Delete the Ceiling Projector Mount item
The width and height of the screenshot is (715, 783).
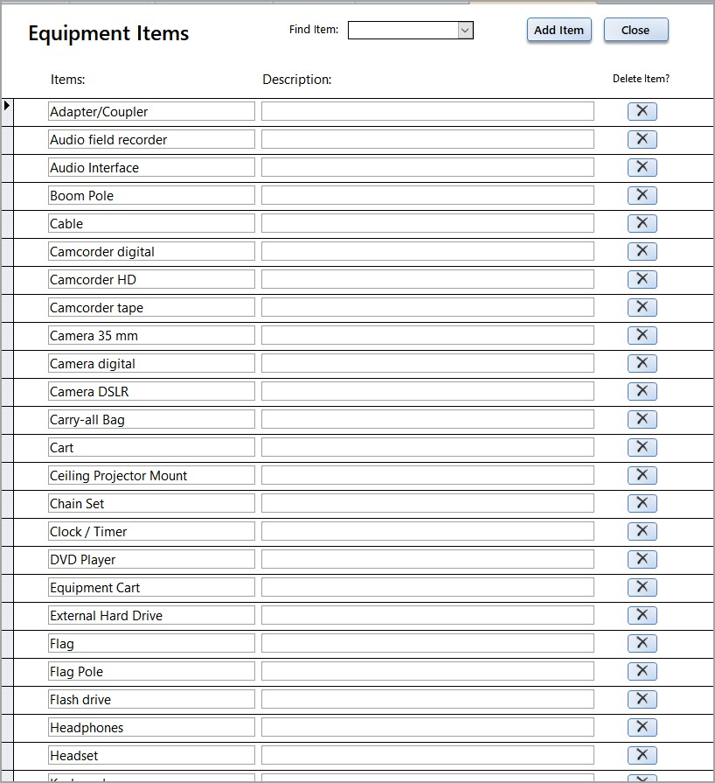(x=642, y=475)
